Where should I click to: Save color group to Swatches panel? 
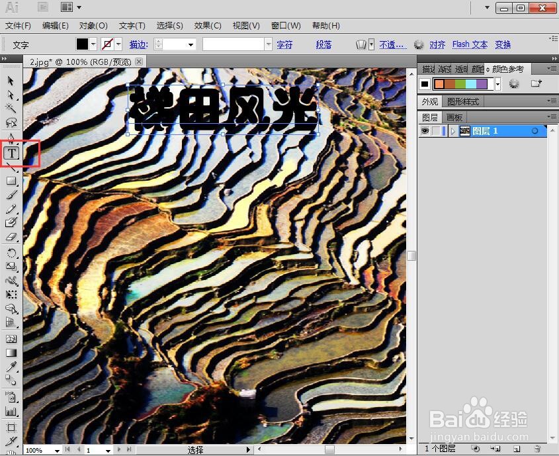pyautogui.click(x=537, y=83)
